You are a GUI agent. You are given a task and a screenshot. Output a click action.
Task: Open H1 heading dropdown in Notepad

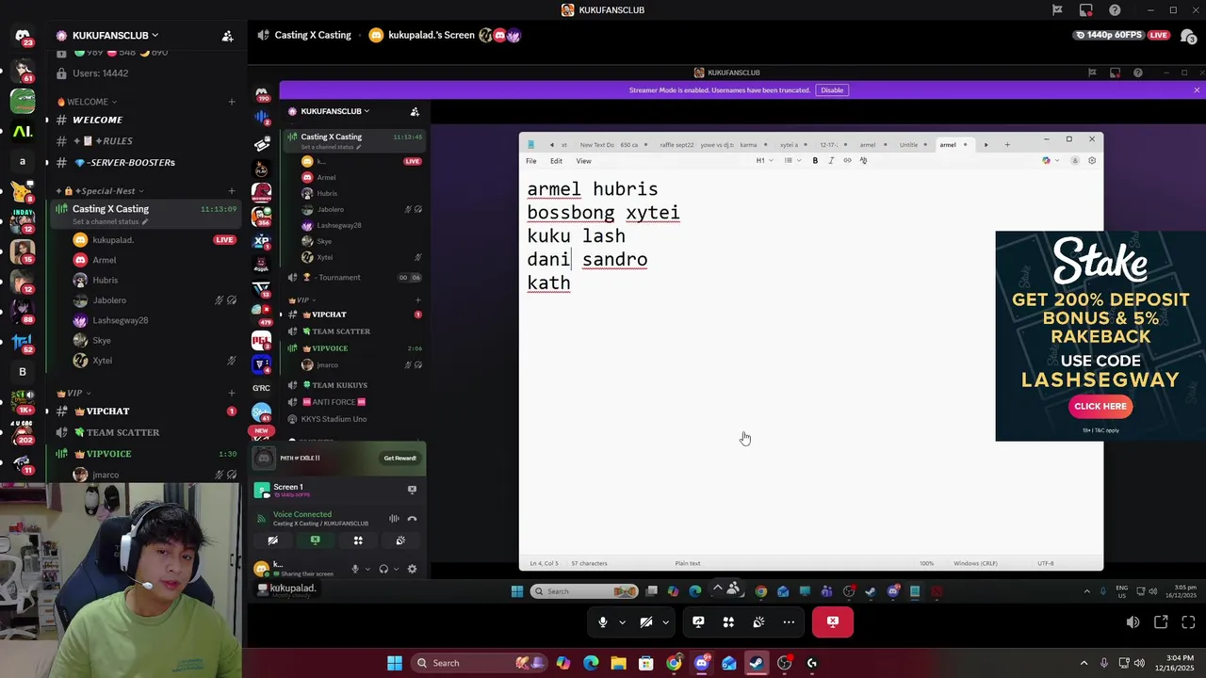pyautogui.click(x=764, y=161)
